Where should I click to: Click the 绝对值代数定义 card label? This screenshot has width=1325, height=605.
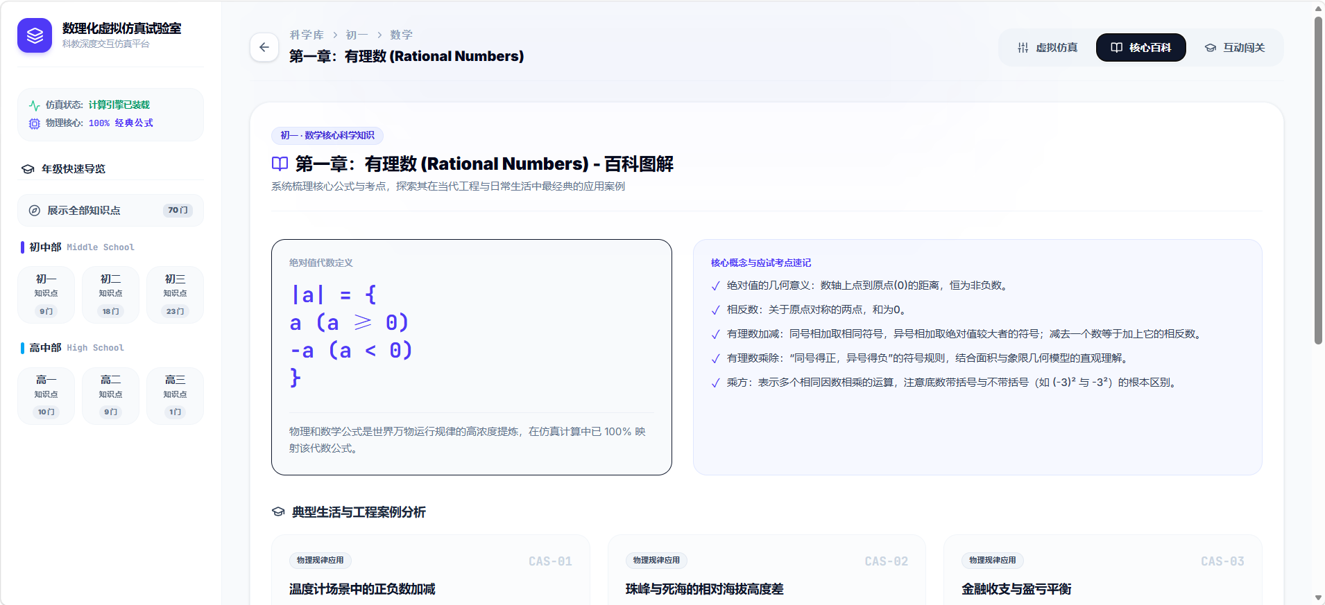(321, 263)
